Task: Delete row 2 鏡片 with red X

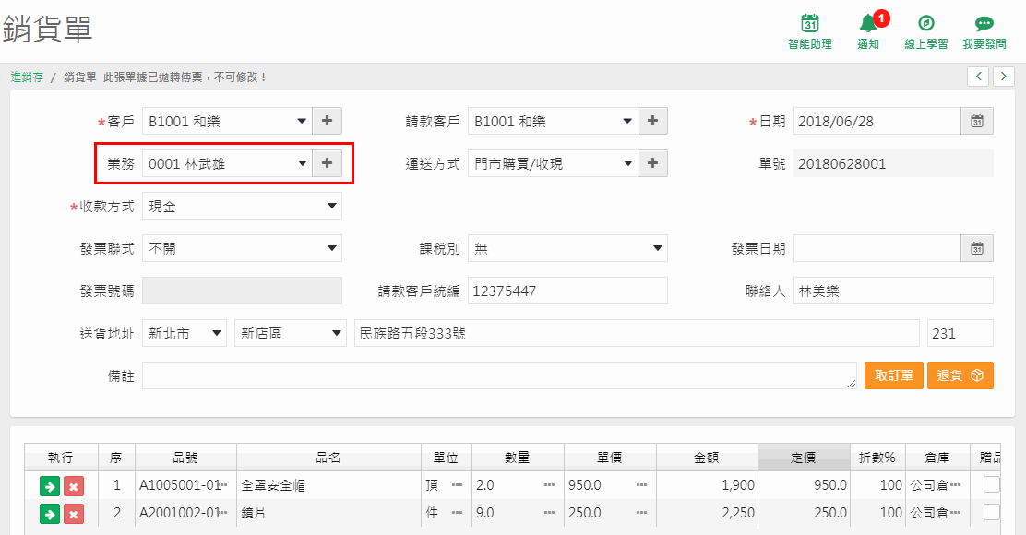Action: (x=73, y=514)
